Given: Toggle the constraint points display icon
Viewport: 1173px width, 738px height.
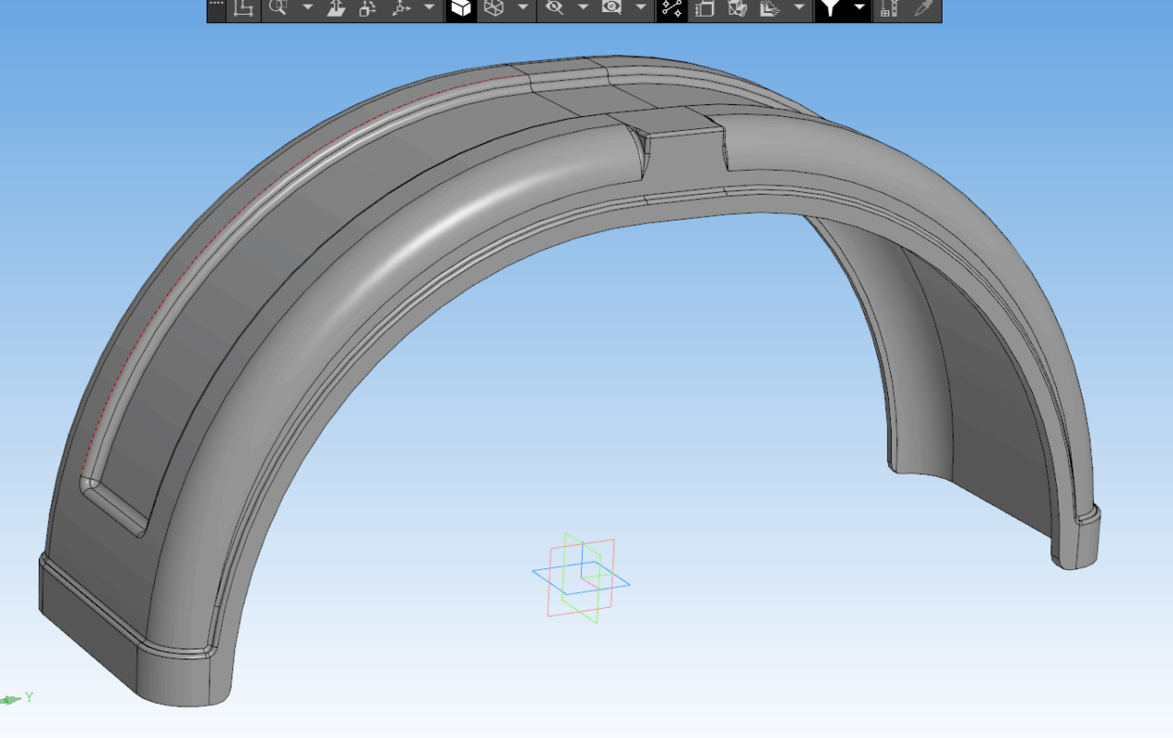Looking at the screenshot, I should pyautogui.click(x=671, y=9).
